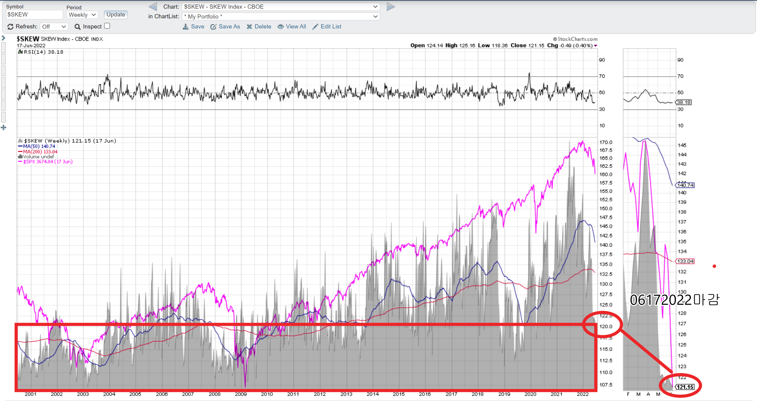Click the plus icon on left sidebar

pos(4,128)
